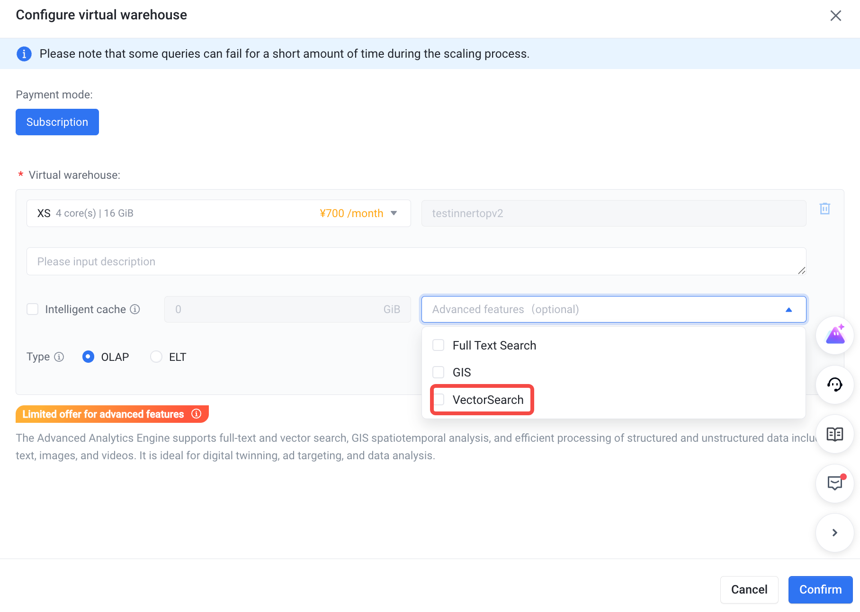
Task: Show info tooltip next to Type
Action: point(59,357)
